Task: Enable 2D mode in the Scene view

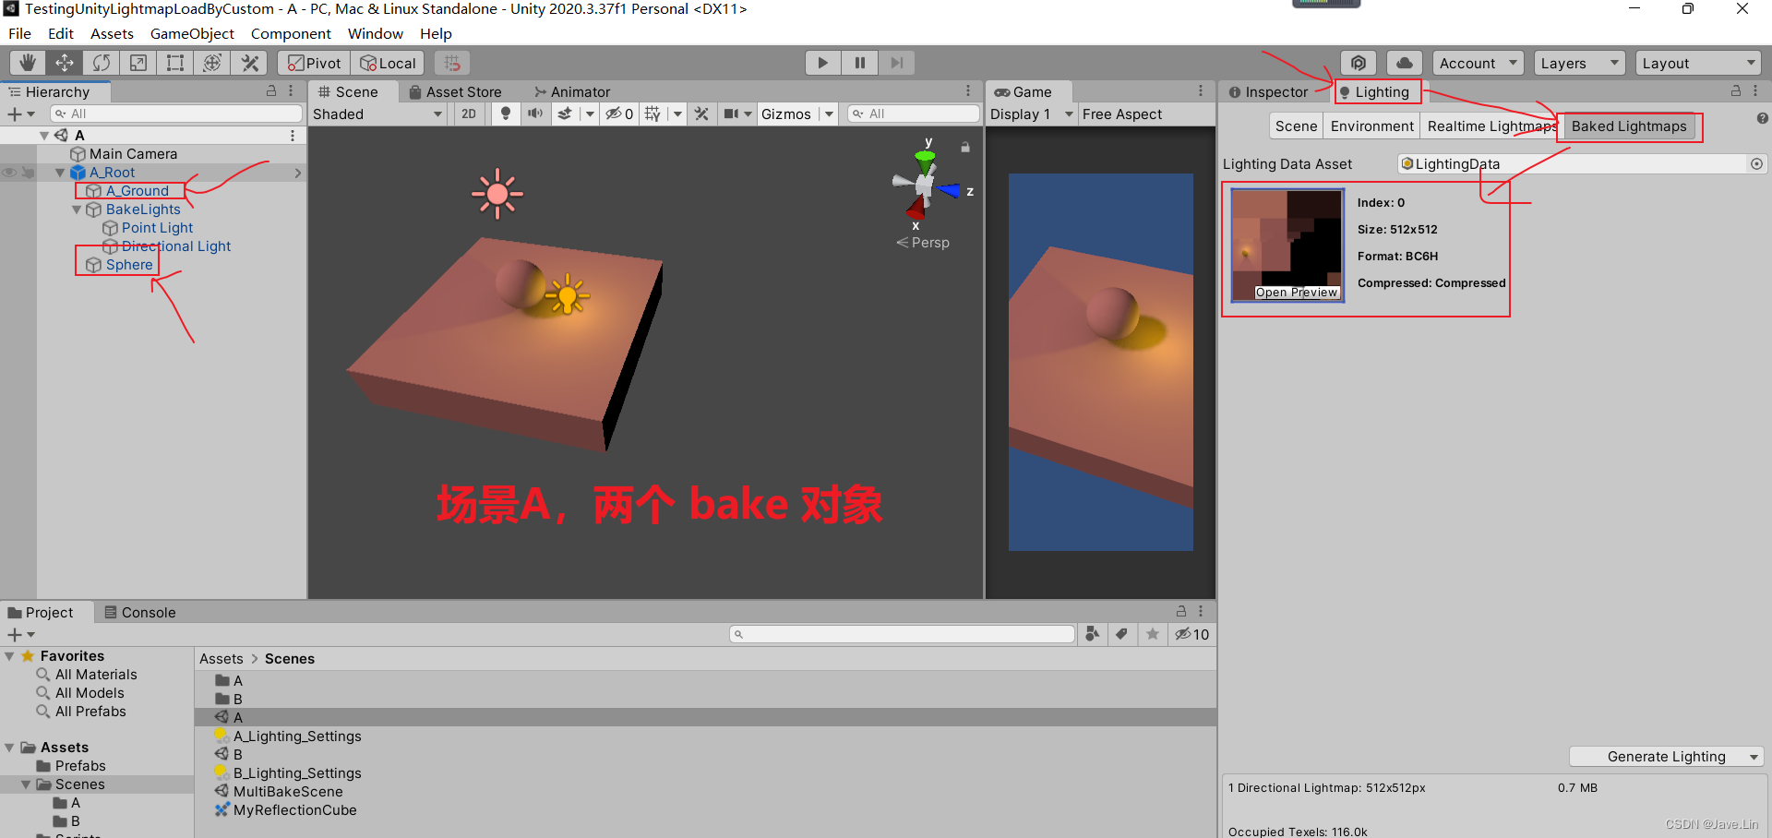Action: pyautogui.click(x=469, y=114)
